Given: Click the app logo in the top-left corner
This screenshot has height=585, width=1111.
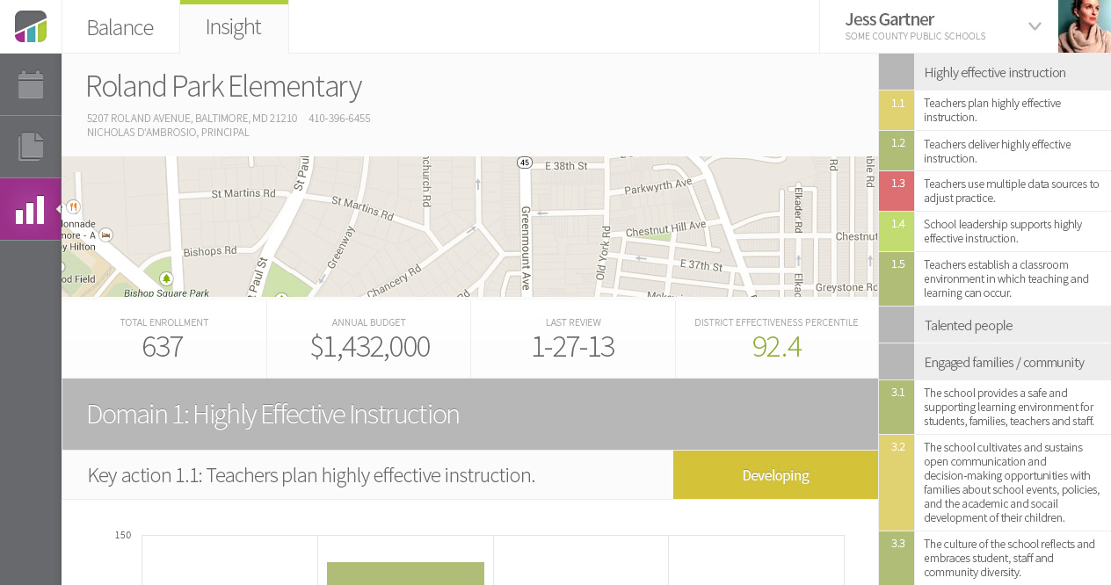Looking at the screenshot, I should point(31,26).
